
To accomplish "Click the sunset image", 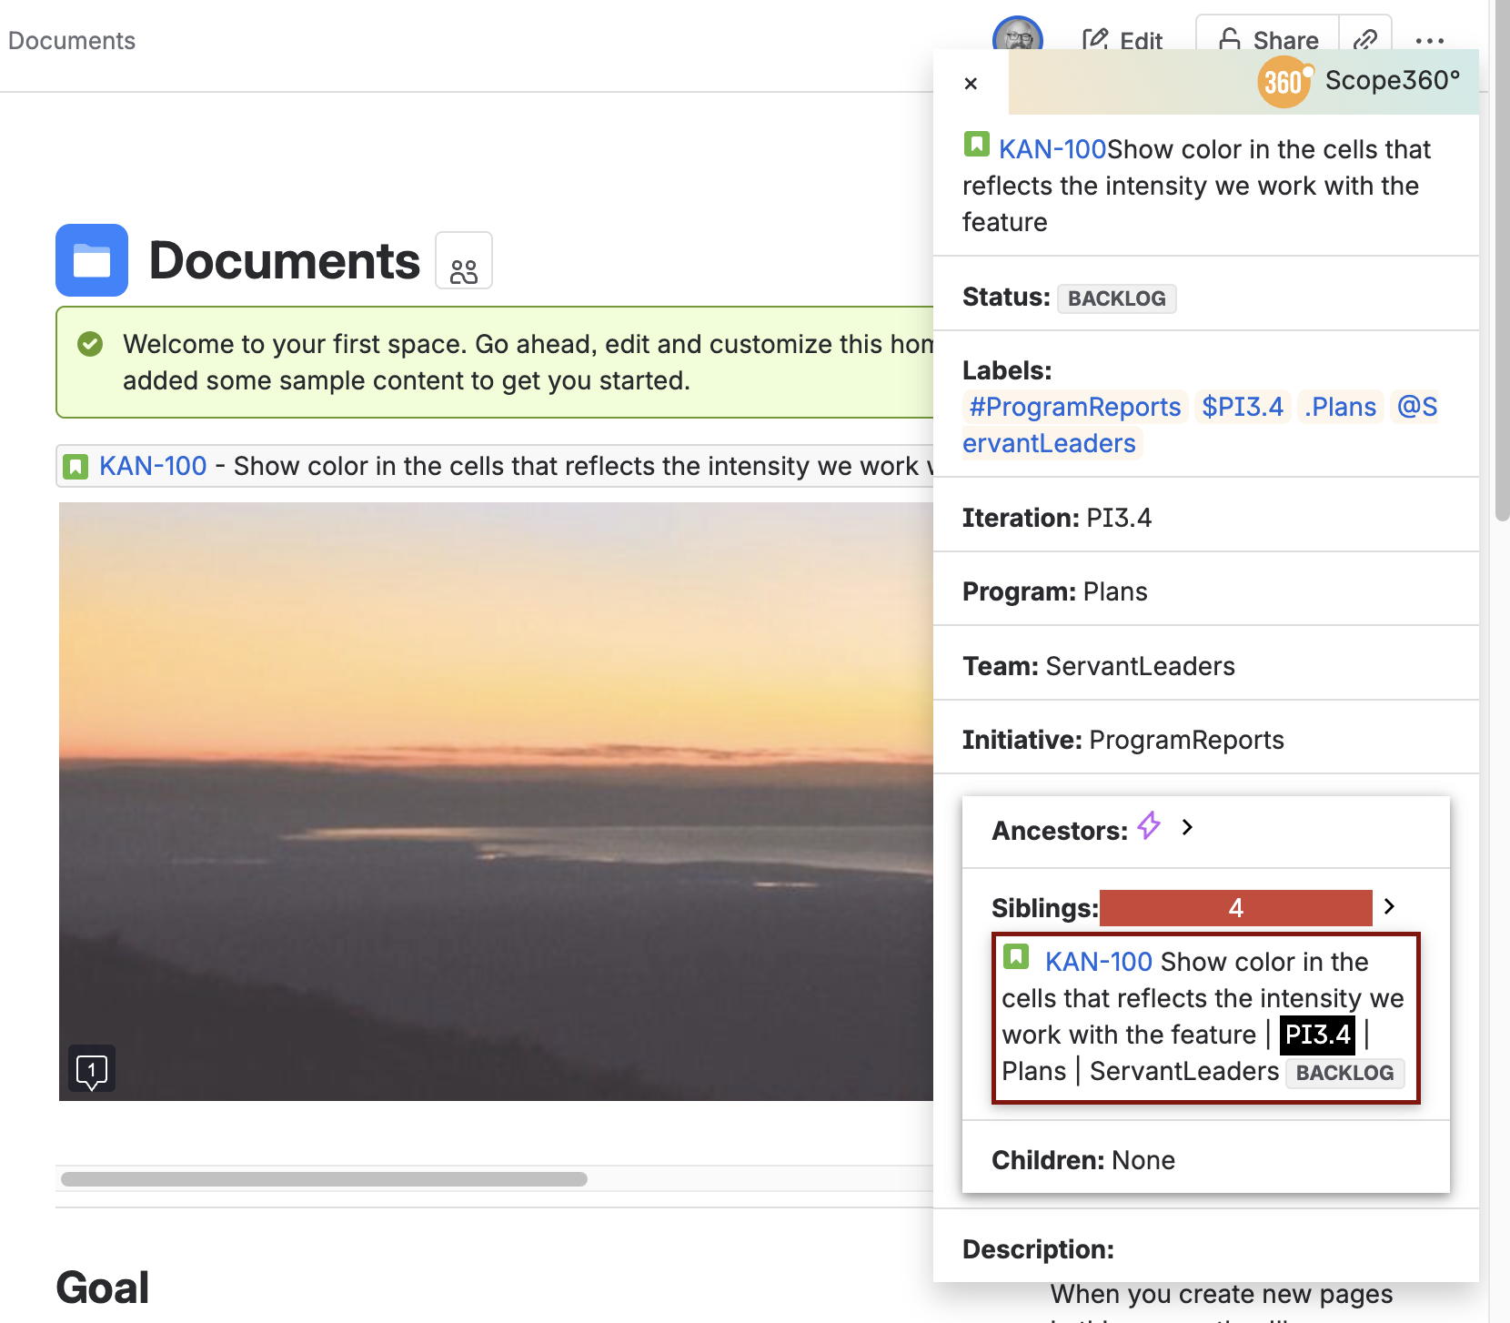I will point(496,801).
